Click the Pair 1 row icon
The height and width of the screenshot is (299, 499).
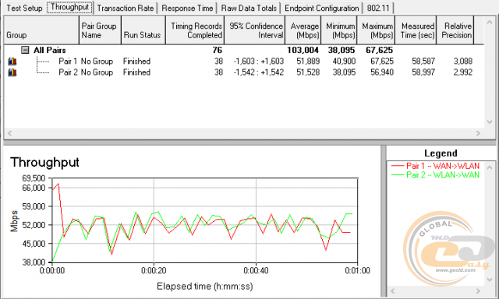point(12,61)
